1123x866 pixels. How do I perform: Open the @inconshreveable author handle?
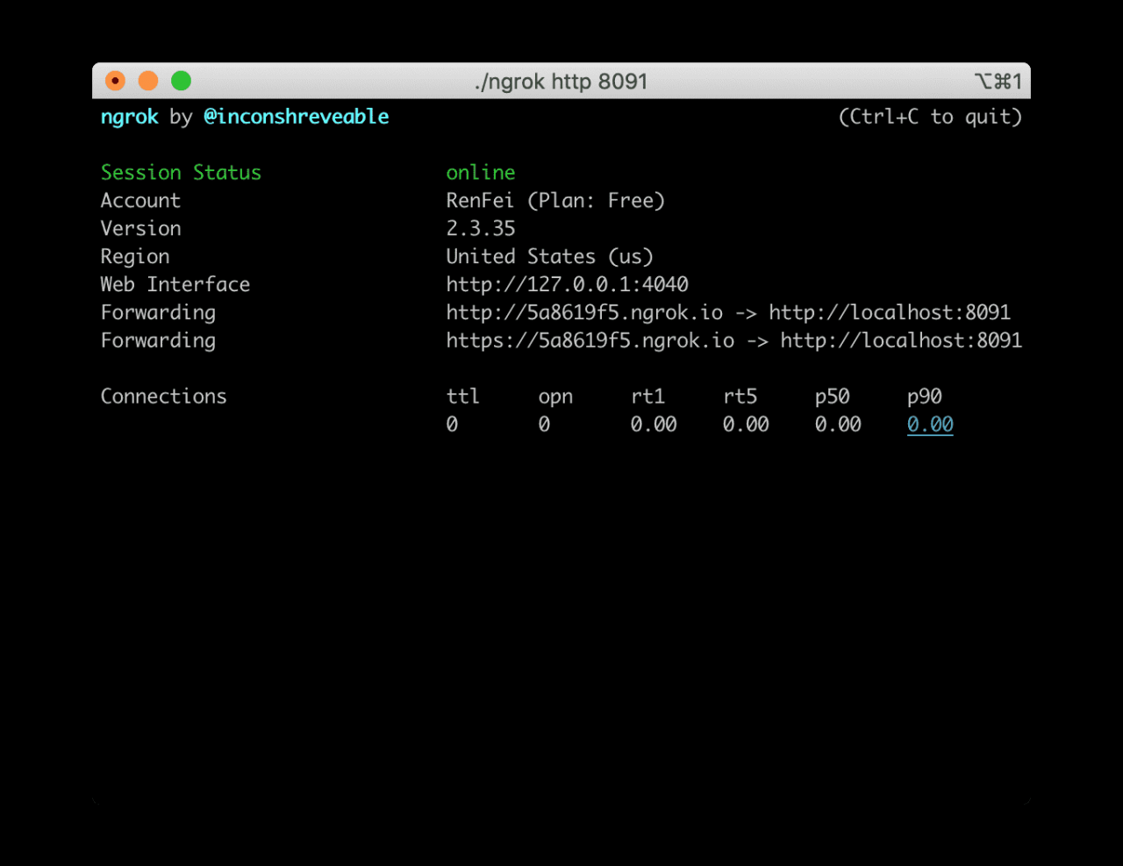pyautogui.click(x=297, y=117)
